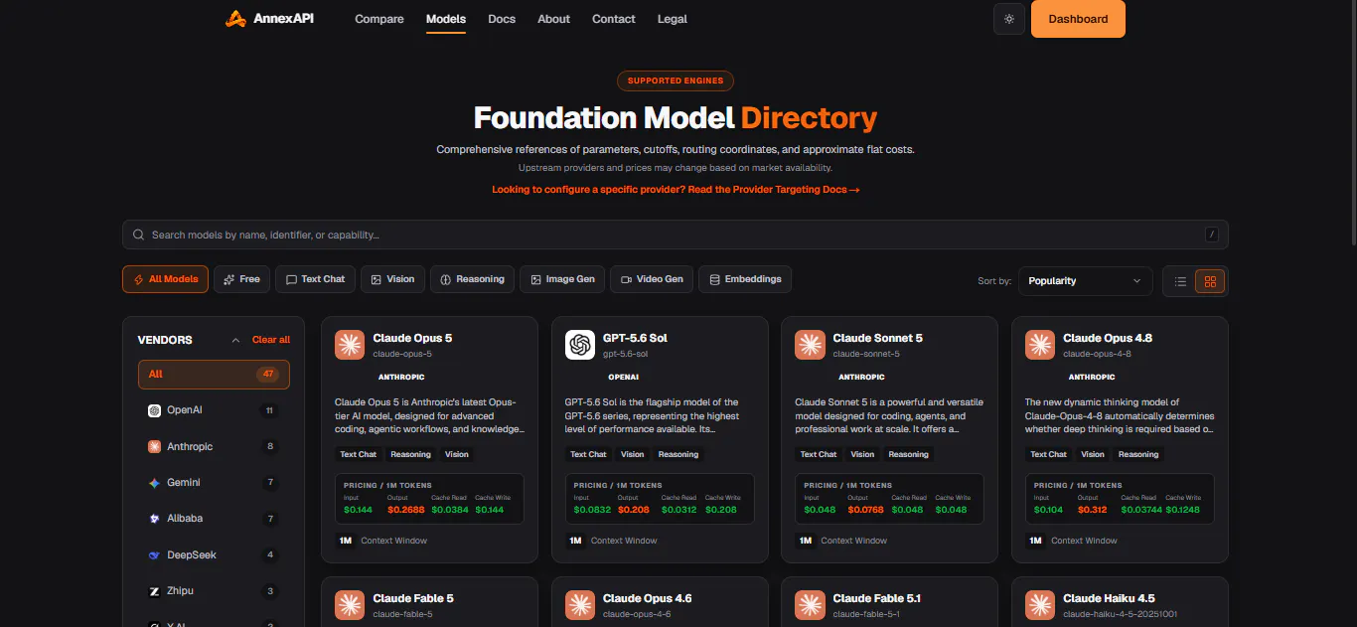This screenshot has height=627, width=1357.
Task: Click the 1M context badge on Claude Opus 4.8
Action: (1035, 541)
